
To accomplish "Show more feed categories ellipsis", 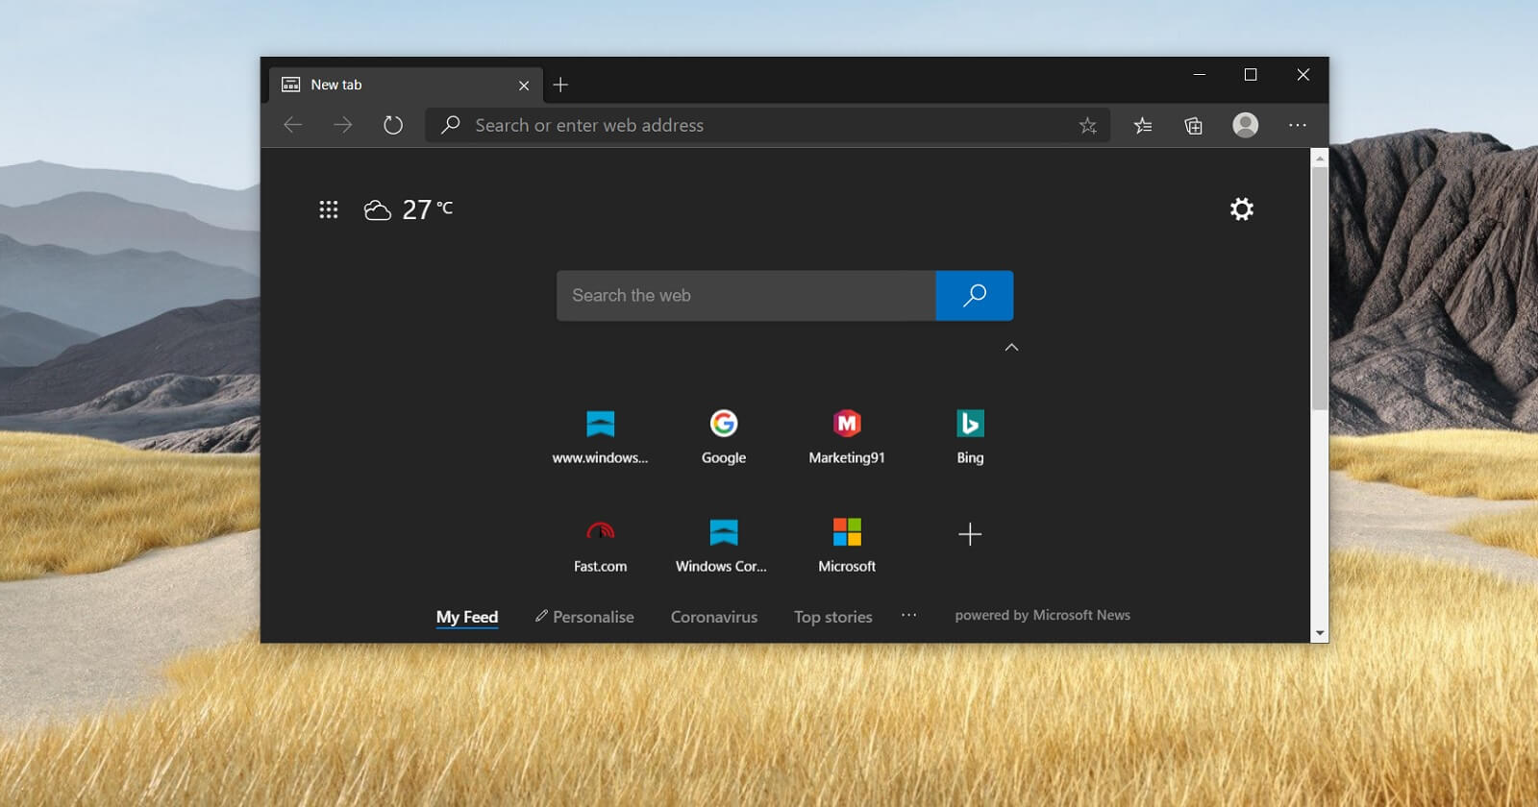I will (909, 615).
